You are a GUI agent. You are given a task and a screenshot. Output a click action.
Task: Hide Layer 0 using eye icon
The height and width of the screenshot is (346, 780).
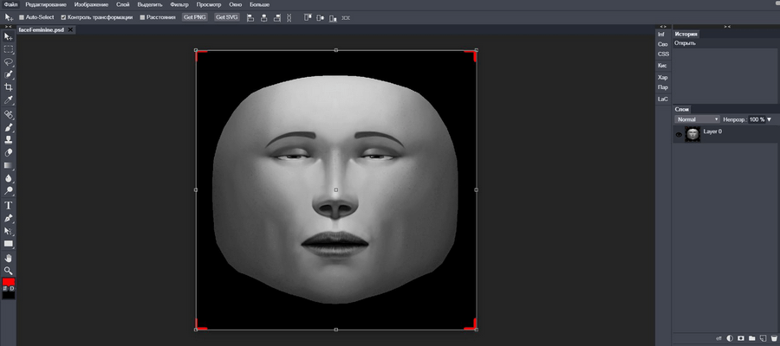coord(679,134)
